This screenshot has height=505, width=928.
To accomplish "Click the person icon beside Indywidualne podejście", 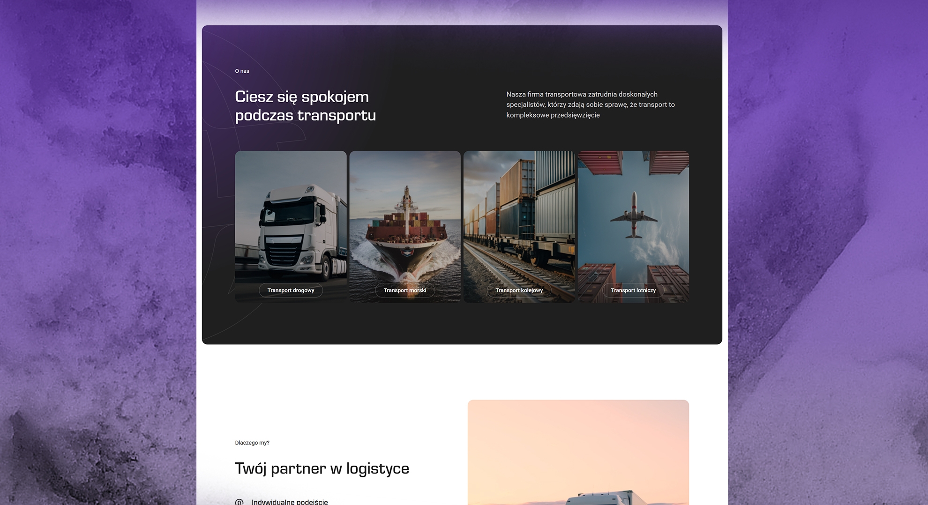I will coord(239,502).
